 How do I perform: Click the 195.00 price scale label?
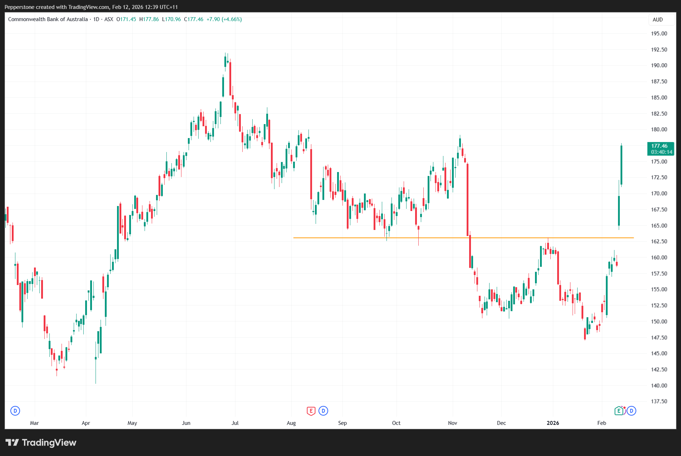[659, 34]
